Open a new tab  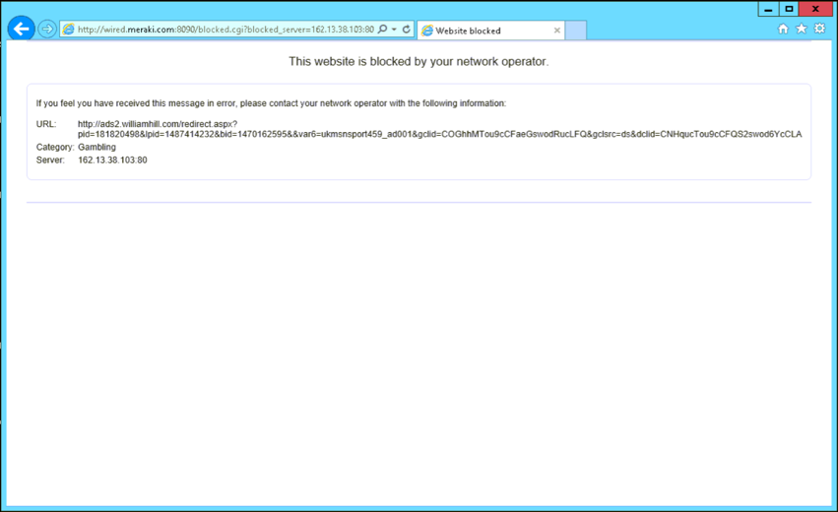click(576, 31)
